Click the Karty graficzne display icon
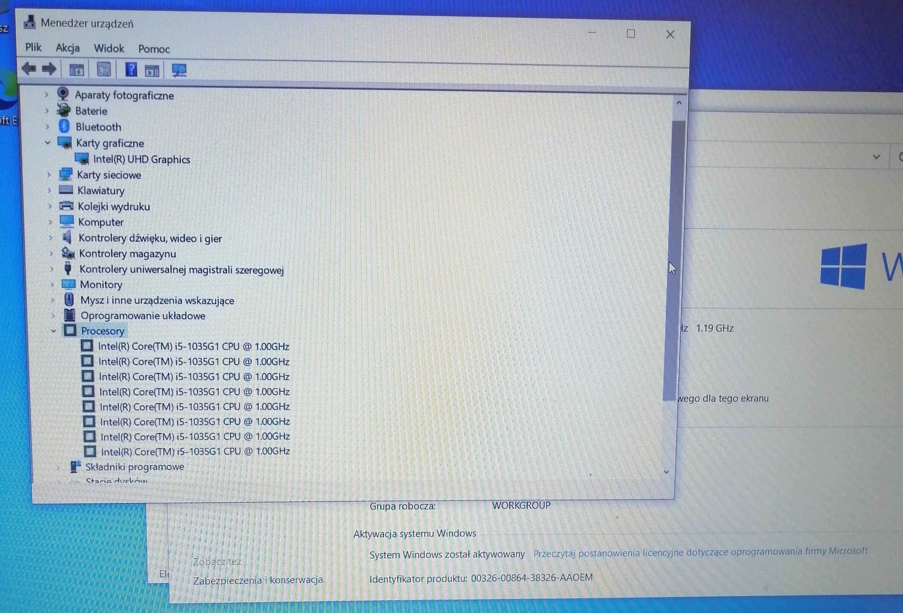 point(65,142)
